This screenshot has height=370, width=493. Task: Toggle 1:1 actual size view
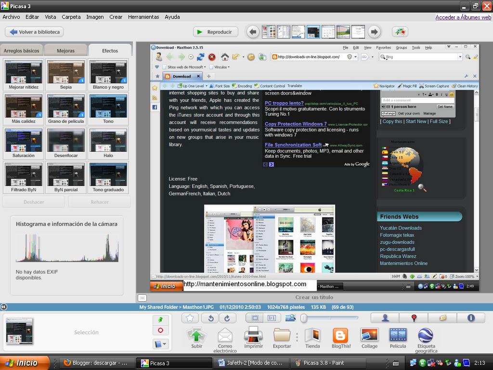tap(272, 318)
